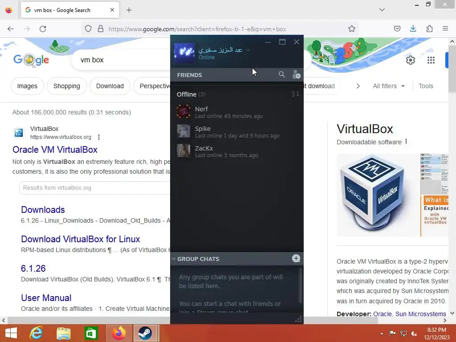Launch Internet Explorer from taskbar
The image size is (456, 342).
36,333
